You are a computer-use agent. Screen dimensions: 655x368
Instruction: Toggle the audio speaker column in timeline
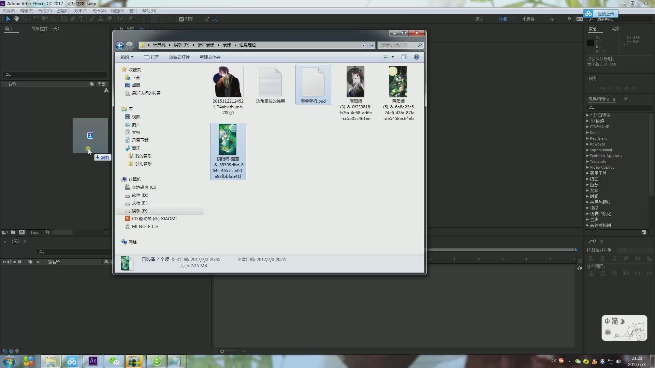(x=9, y=262)
